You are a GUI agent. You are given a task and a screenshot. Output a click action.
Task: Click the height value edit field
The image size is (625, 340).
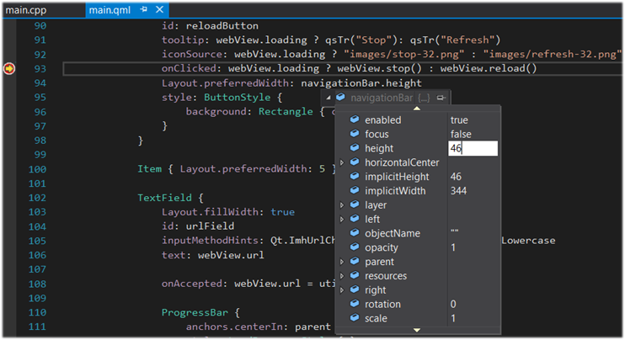[x=473, y=148]
